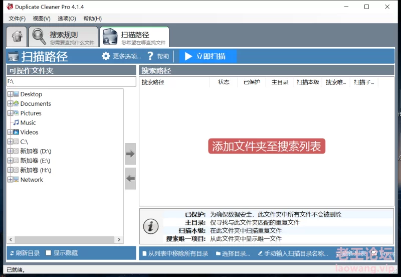Expand the Documents tree node
Image resolution: width=401 pixels, height=277 pixels.
[10, 104]
